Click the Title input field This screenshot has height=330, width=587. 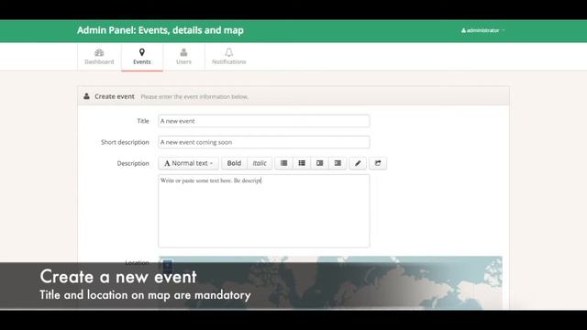coord(264,121)
